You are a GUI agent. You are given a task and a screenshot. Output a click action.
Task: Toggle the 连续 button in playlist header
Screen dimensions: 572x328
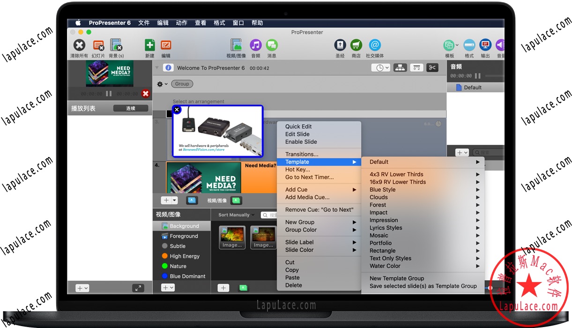[130, 108]
